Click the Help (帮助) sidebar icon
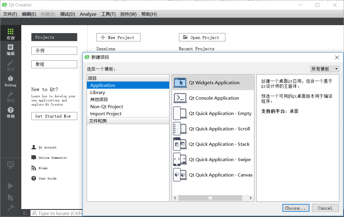Viewport: 344px width, 217px height. 11,112
